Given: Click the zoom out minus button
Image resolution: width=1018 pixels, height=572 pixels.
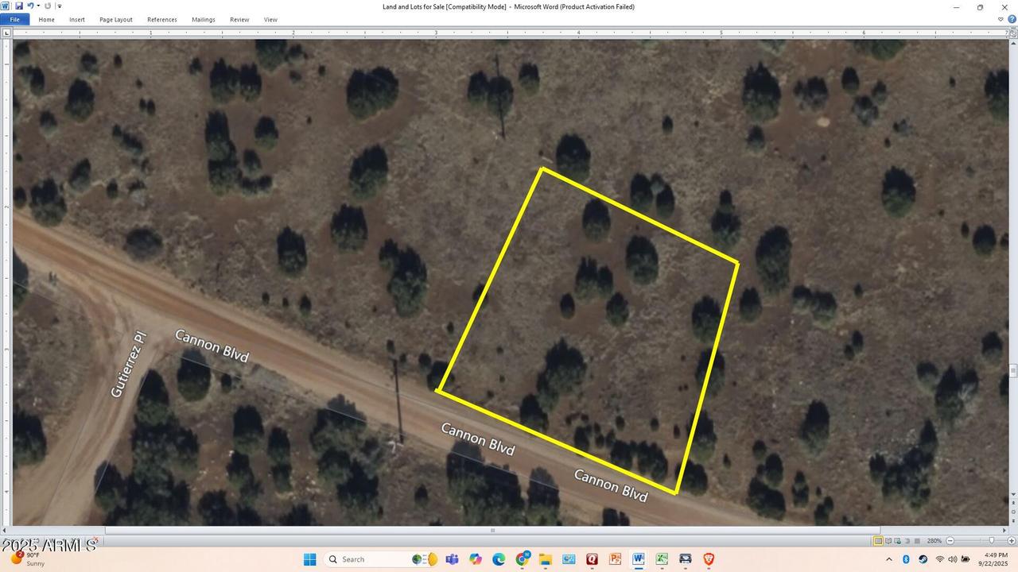Looking at the screenshot, I should (950, 541).
